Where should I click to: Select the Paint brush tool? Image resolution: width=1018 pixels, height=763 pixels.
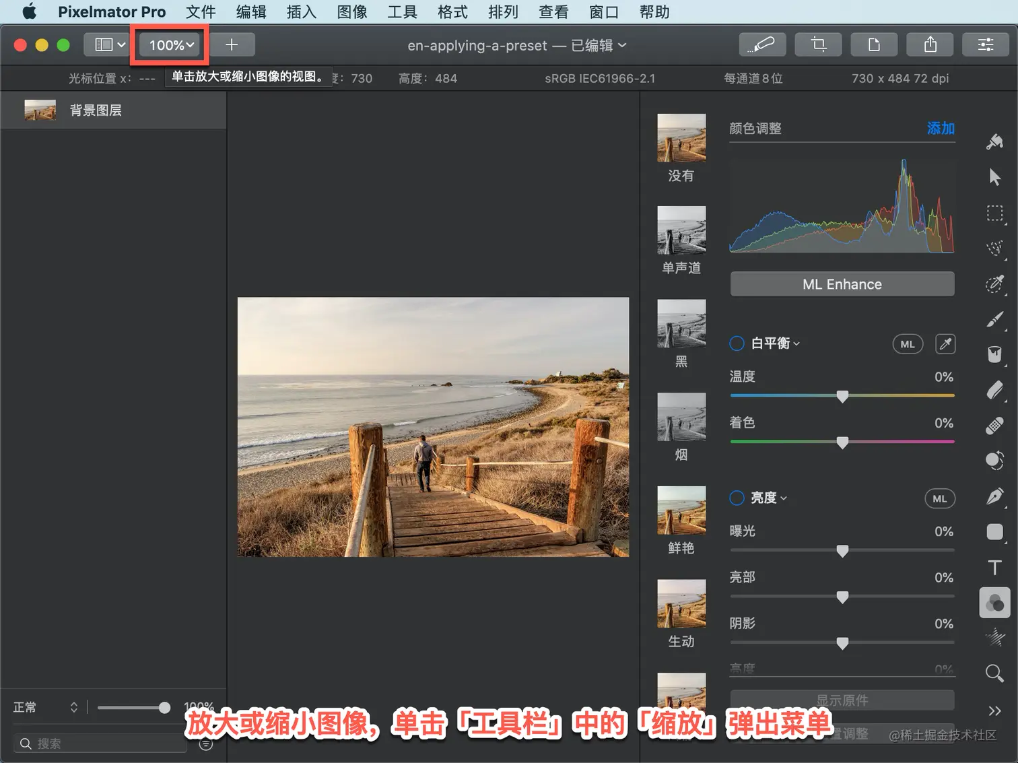994,319
